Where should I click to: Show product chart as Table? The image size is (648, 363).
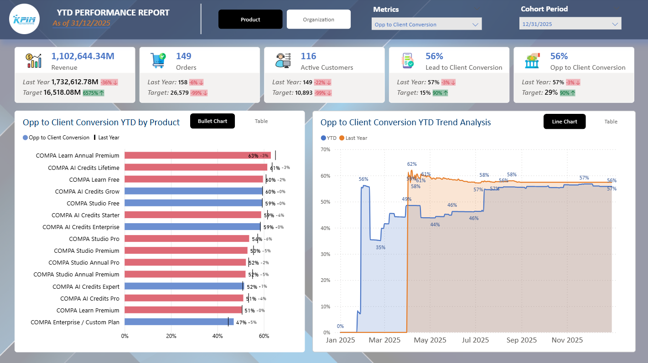coord(261,121)
